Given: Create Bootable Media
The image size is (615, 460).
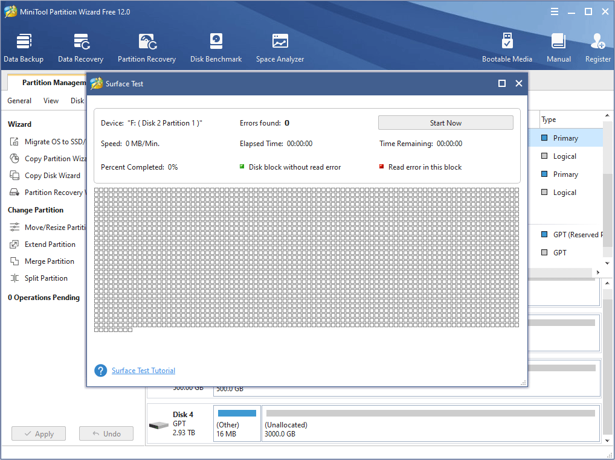Looking at the screenshot, I should click(507, 48).
